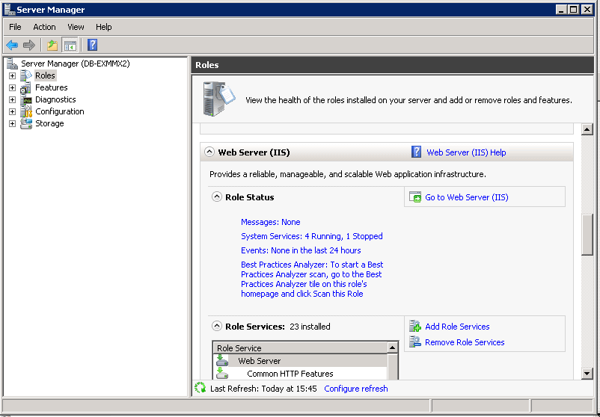
Task: Click the Web Server role service row icon
Action: click(222, 360)
